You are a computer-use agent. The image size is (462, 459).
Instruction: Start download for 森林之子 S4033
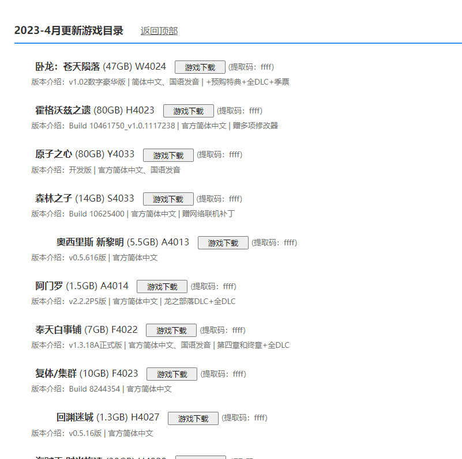tap(168, 199)
